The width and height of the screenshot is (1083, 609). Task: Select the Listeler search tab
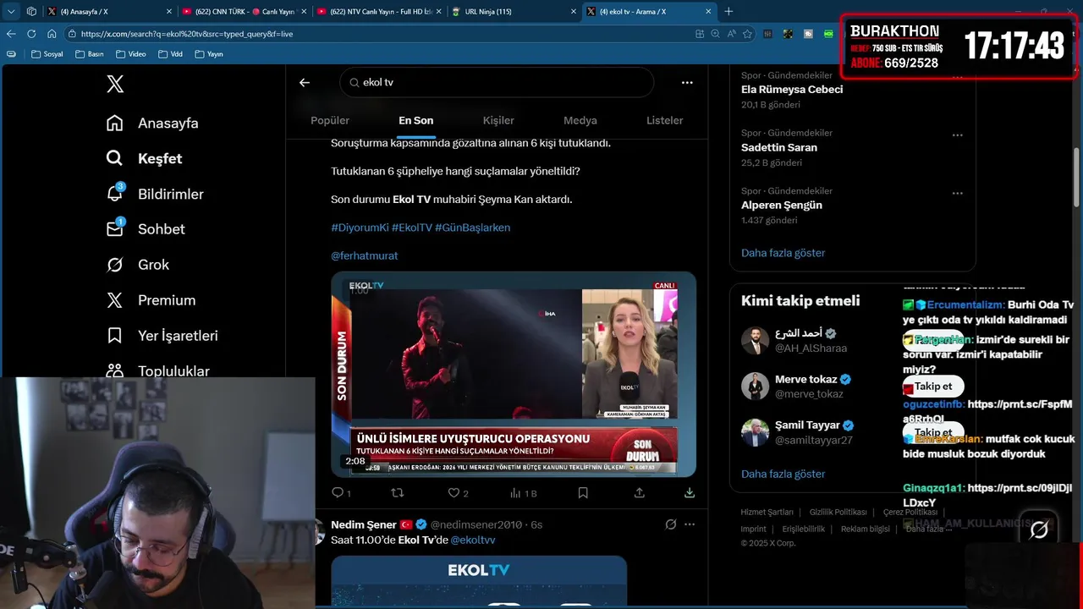coord(664,120)
